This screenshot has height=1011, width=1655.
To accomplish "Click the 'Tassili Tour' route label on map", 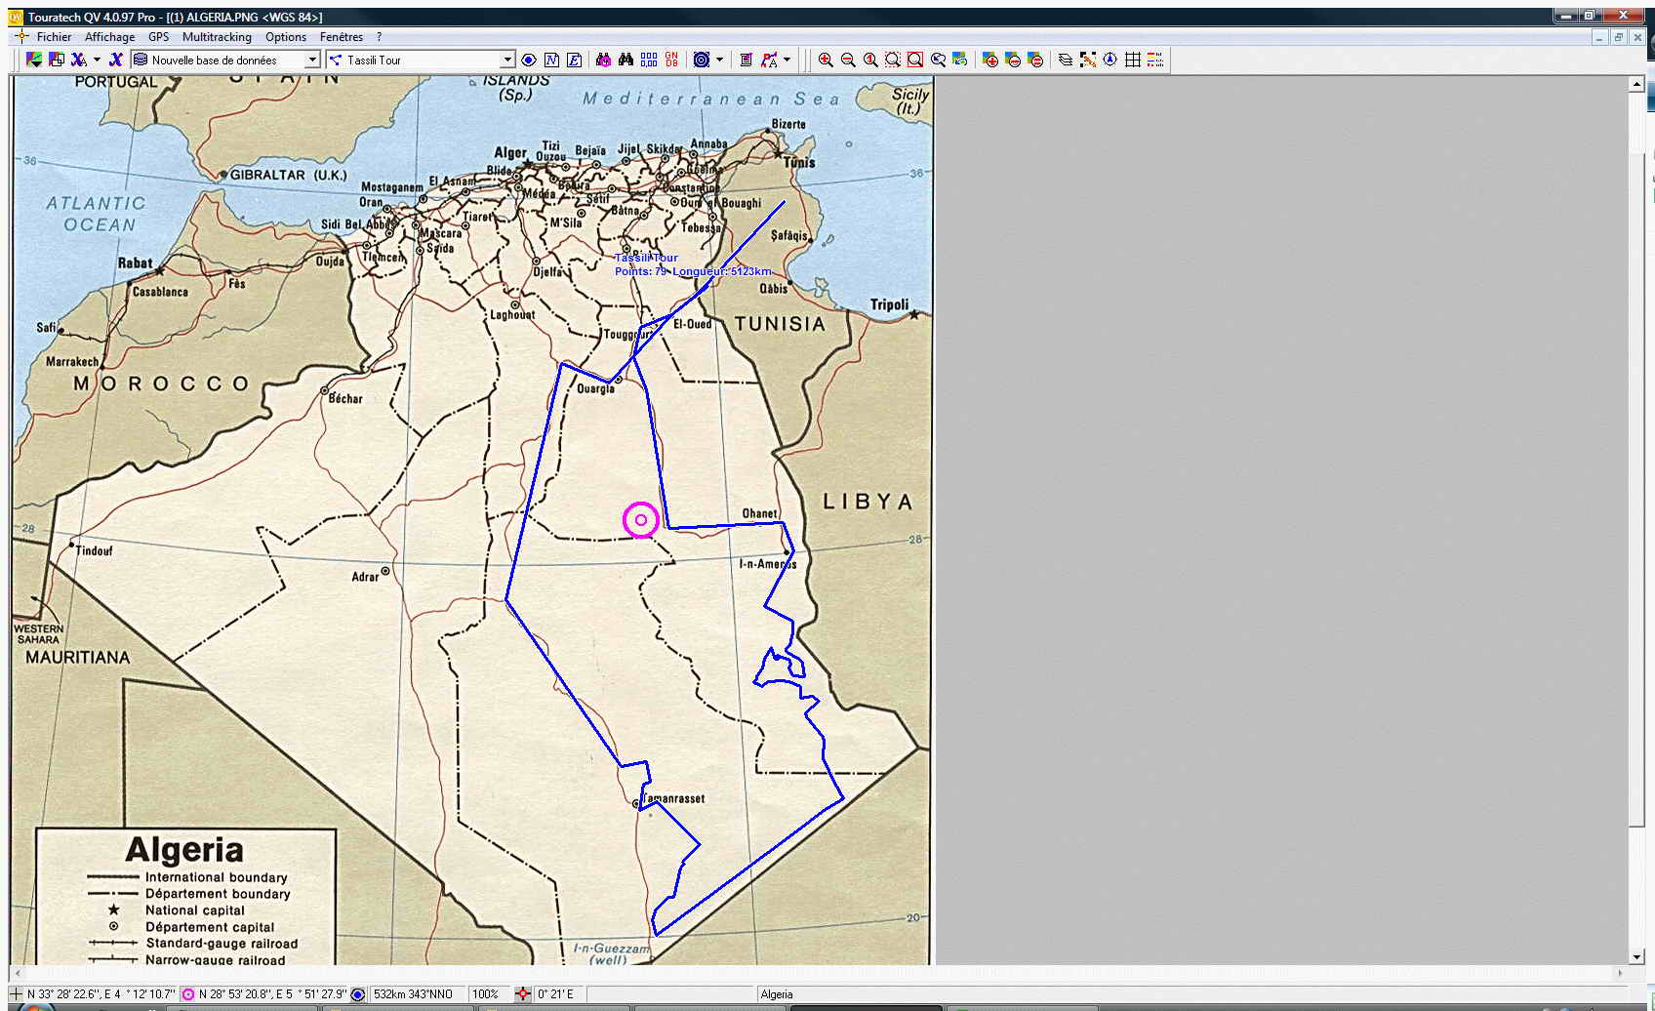I will 646,258.
